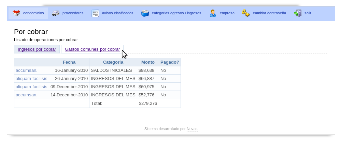Select the SALDOS INICIALES category cell
The image size is (341, 143).
point(113,70)
